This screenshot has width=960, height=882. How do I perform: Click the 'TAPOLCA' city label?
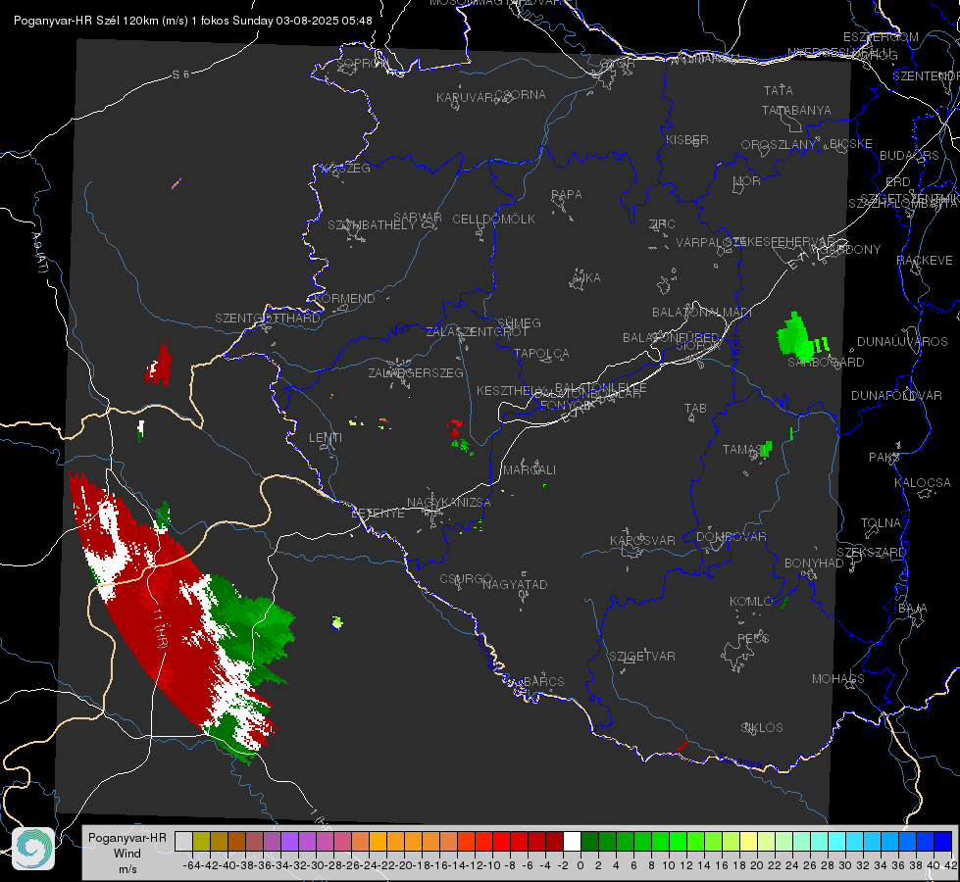coord(542,353)
